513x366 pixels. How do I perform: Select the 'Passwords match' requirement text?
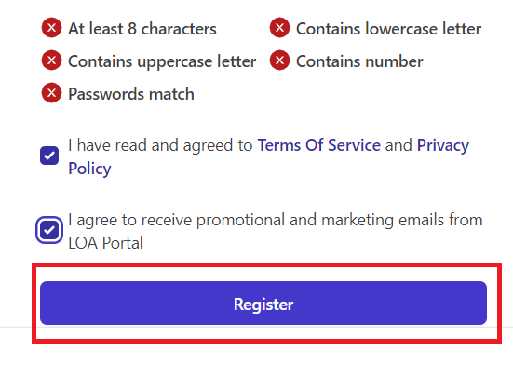coord(131,94)
